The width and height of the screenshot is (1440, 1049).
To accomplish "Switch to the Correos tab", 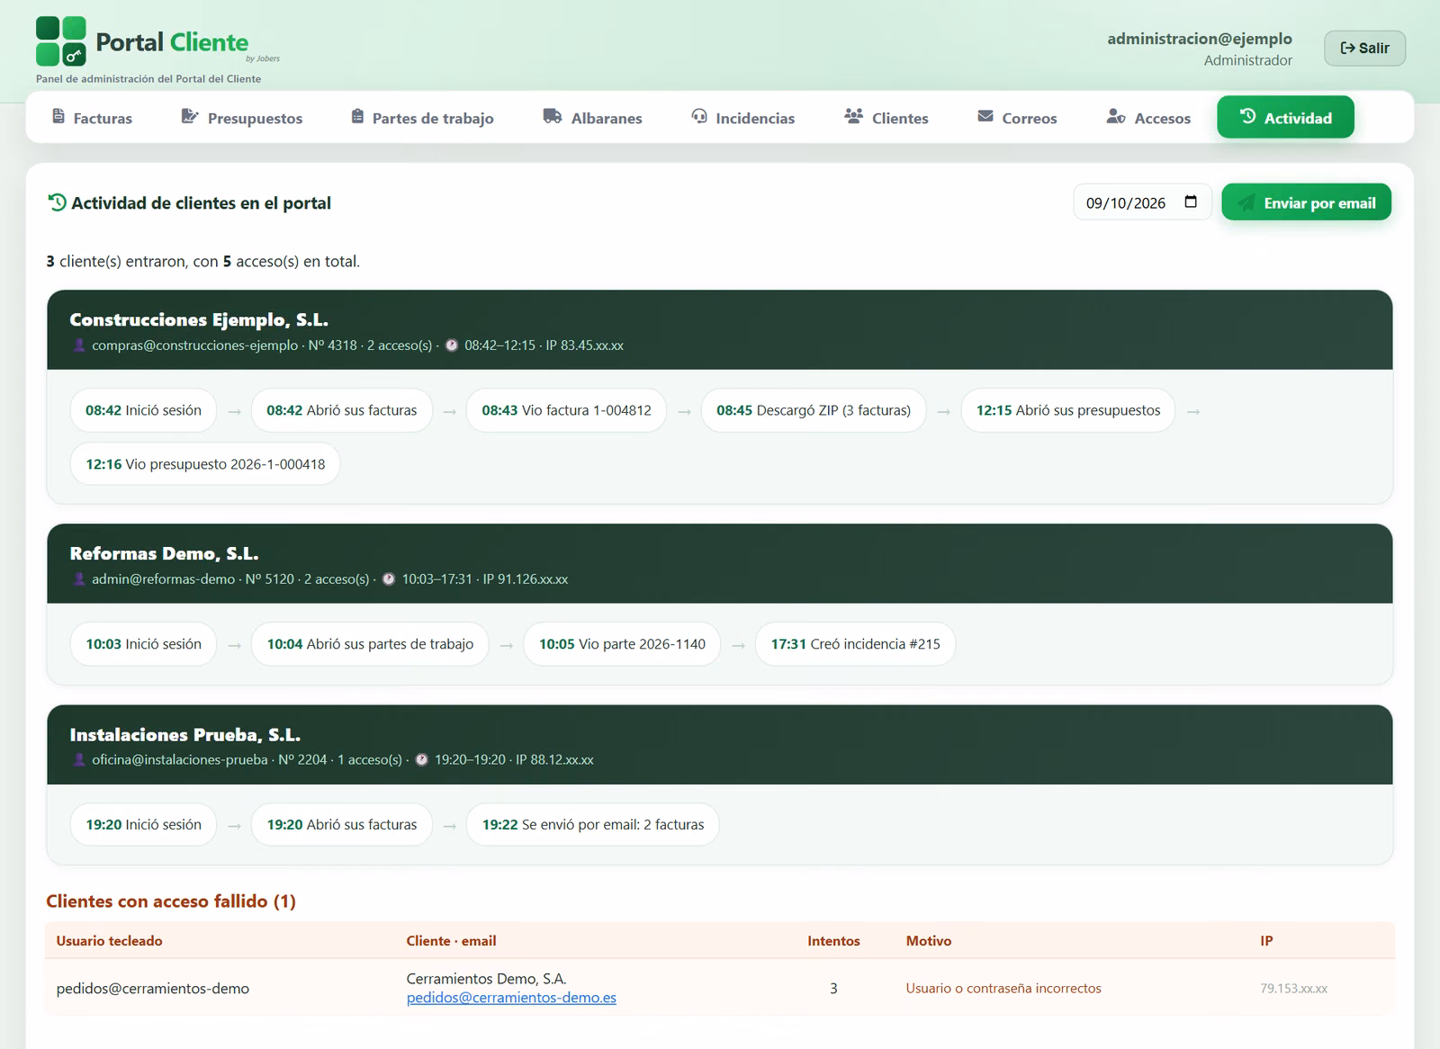I will click(1017, 118).
